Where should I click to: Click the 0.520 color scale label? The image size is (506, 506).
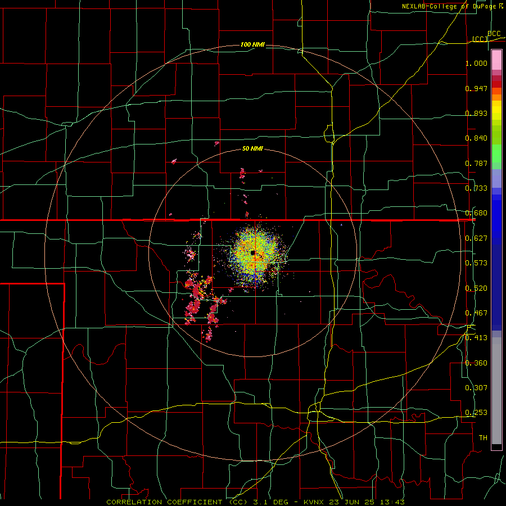click(x=476, y=288)
